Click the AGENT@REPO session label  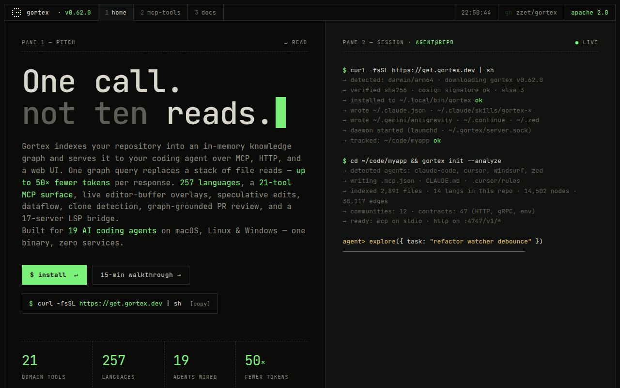click(x=434, y=42)
